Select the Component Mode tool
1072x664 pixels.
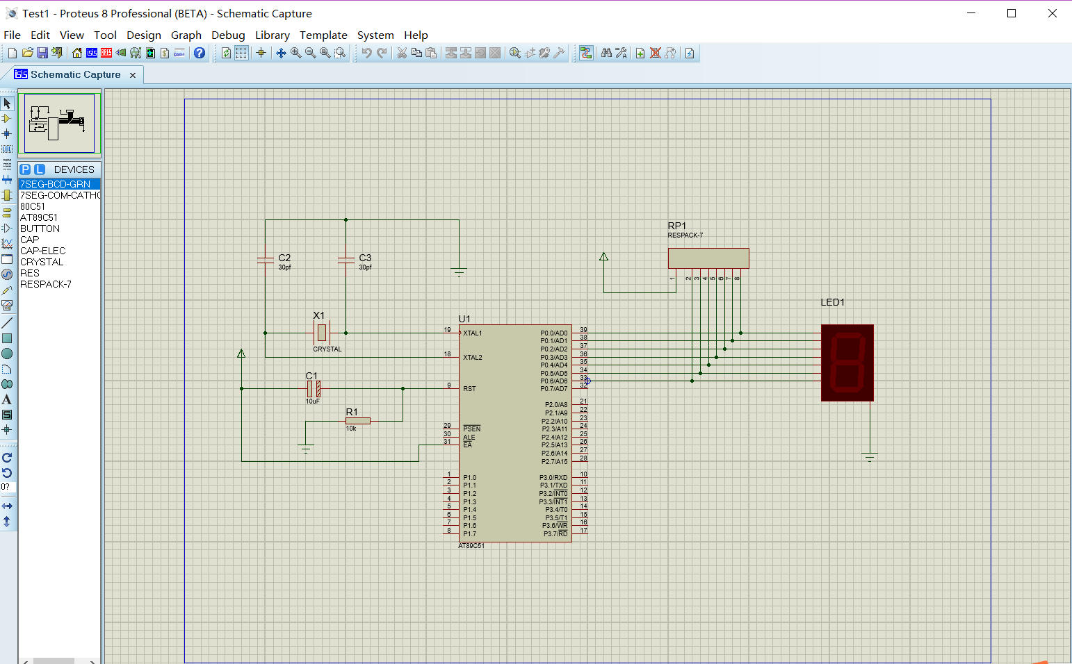click(x=7, y=119)
